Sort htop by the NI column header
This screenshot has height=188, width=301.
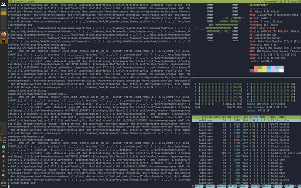coord(229,117)
